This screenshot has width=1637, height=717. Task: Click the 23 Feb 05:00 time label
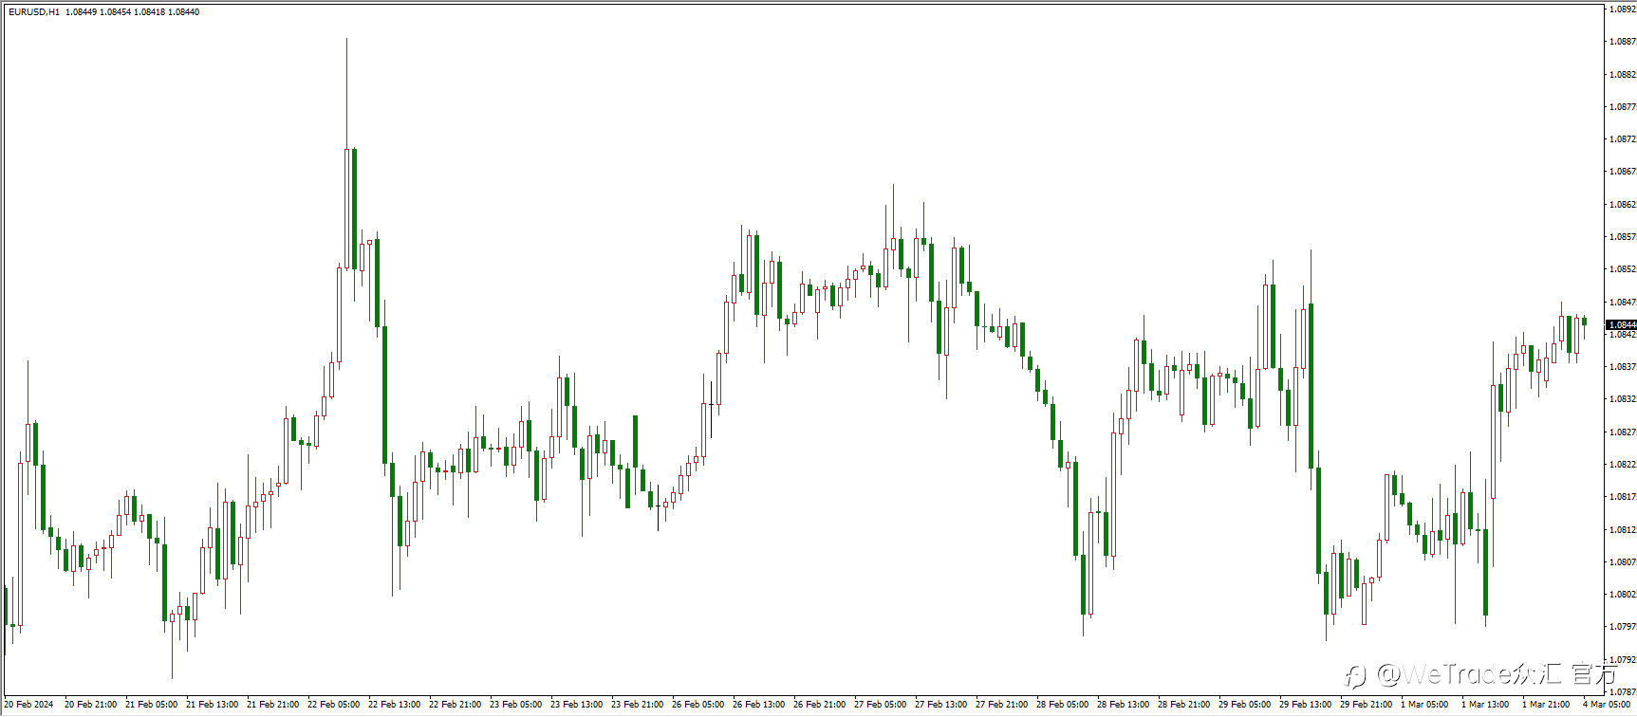515,705
